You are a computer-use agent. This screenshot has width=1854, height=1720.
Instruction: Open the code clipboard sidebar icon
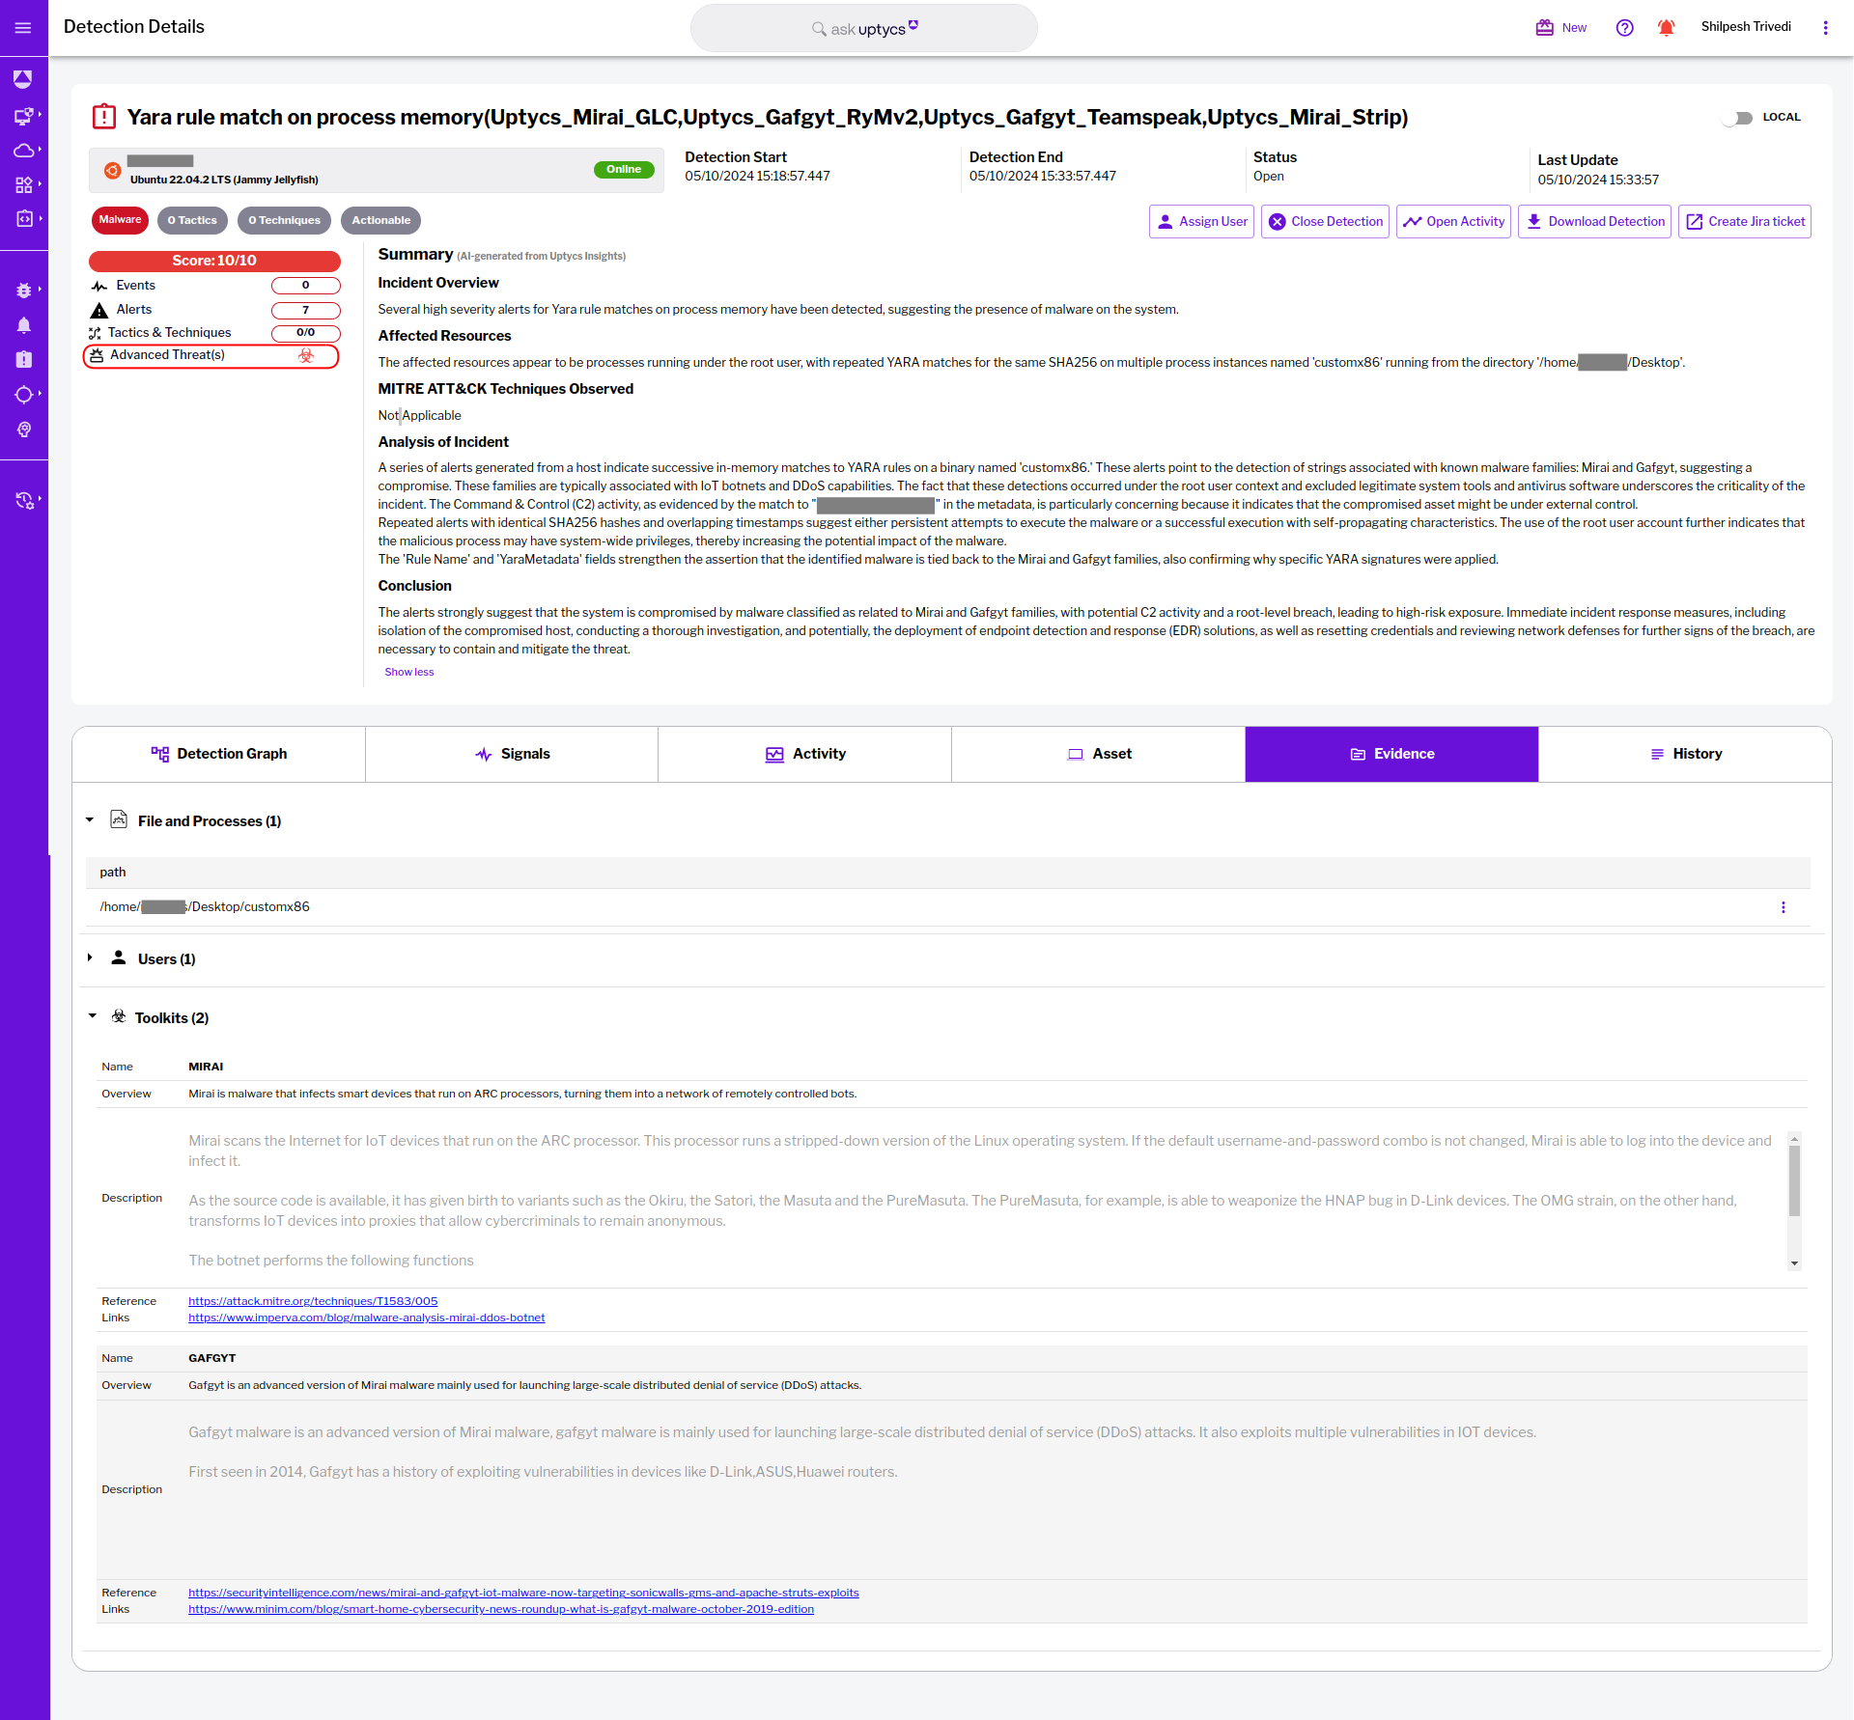[23, 219]
